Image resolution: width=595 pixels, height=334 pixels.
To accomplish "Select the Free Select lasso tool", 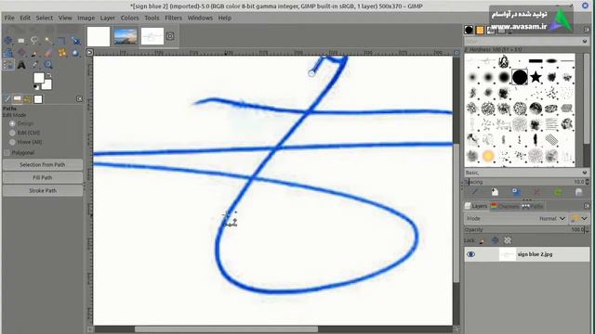I will pos(34,41).
